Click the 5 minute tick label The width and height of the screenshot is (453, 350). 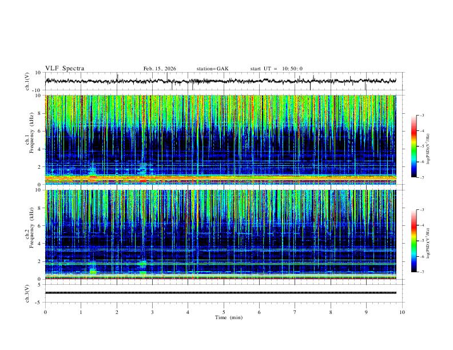tap(224, 312)
